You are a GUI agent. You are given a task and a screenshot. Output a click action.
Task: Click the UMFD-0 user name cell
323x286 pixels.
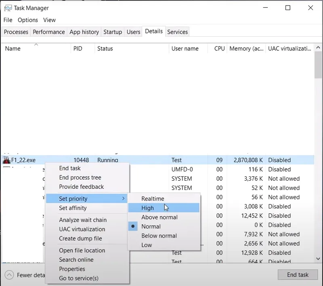tap(182, 169)
